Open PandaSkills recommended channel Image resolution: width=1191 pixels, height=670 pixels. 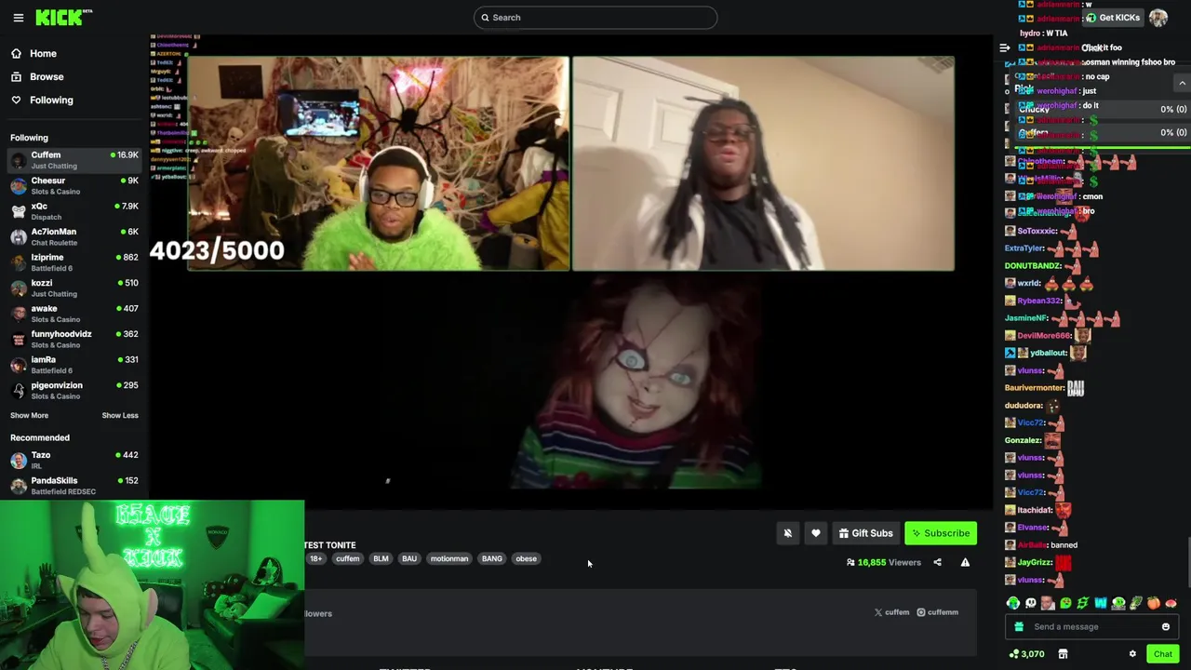[73, 486]
